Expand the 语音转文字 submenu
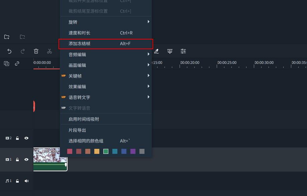 [x=106, y=97]
